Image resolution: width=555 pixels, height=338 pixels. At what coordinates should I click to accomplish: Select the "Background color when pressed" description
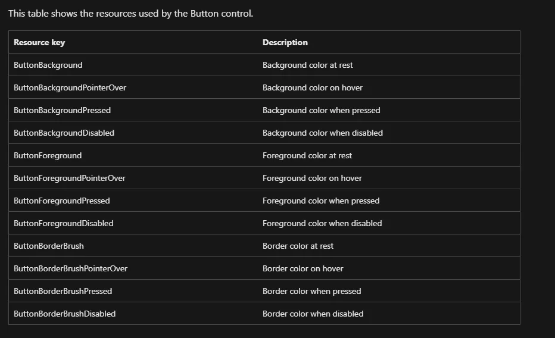tap(321, 110)
